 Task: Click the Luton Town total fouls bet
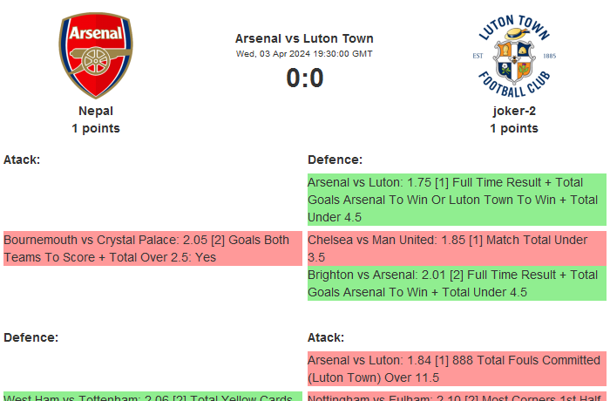[457, 370]
